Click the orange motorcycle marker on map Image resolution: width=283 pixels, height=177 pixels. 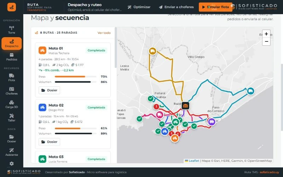point(175,138)
